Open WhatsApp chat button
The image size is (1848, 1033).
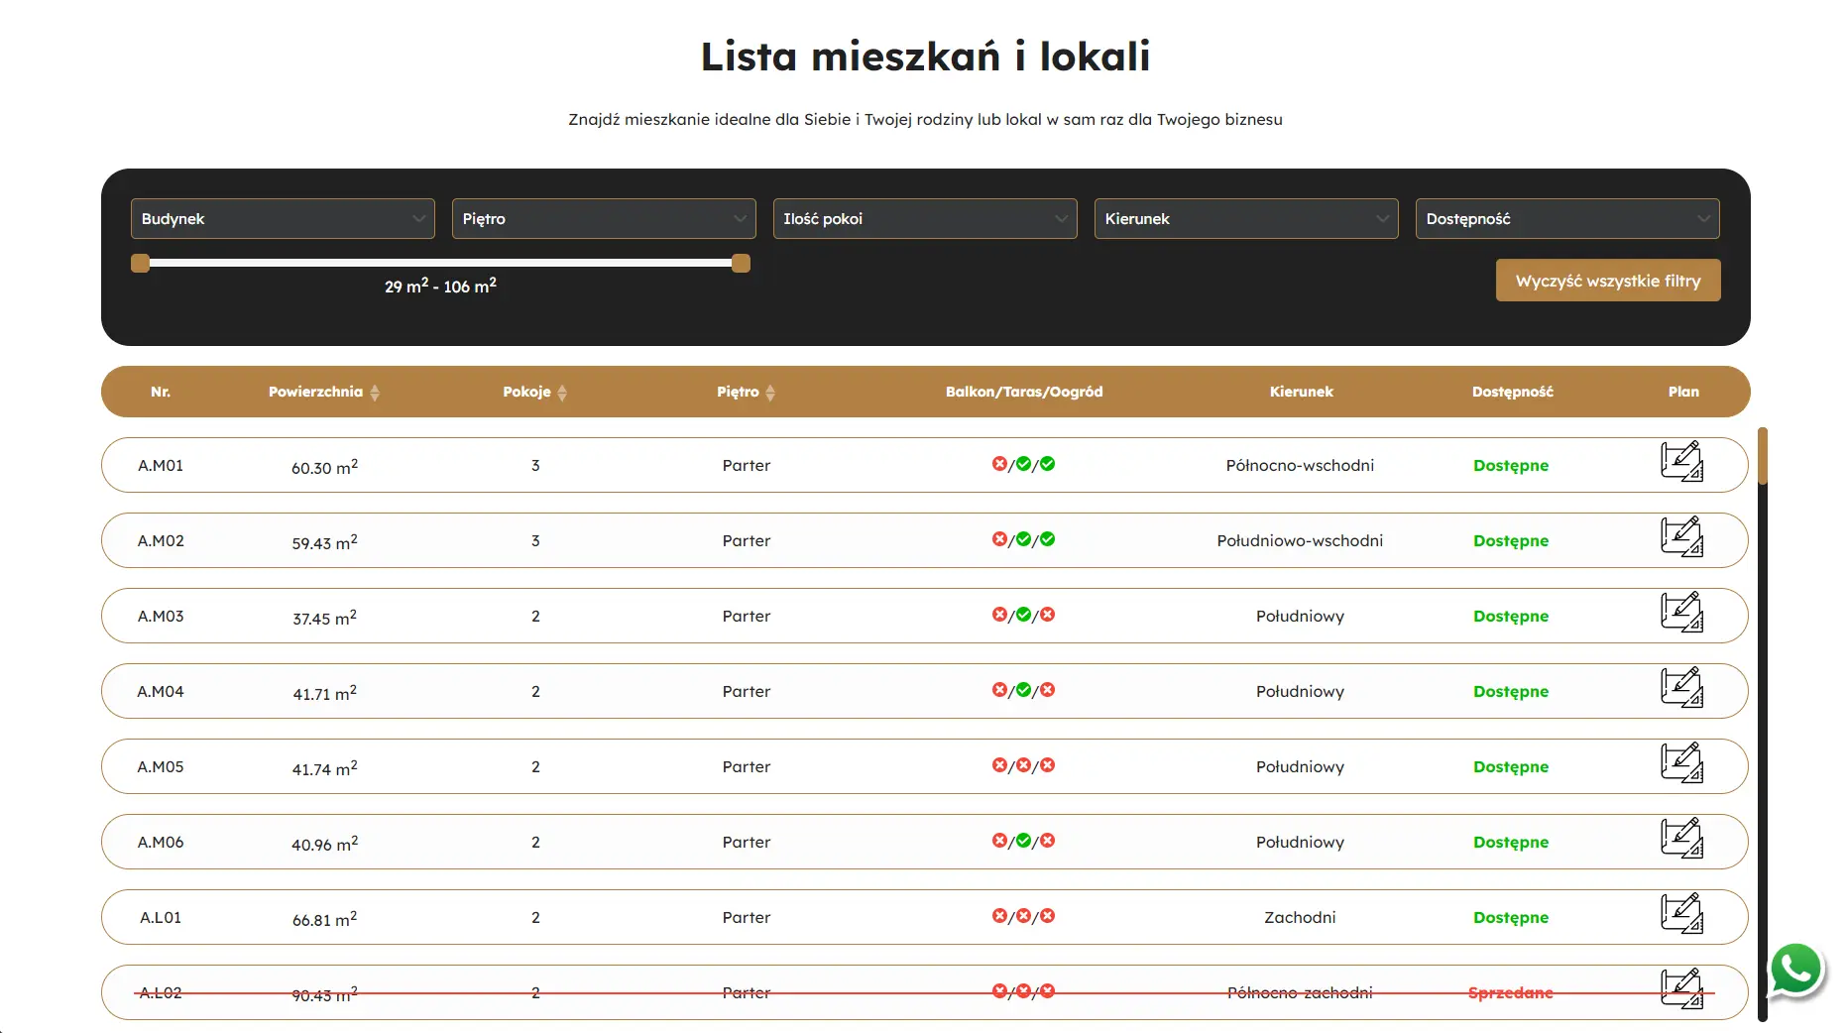1795,970
